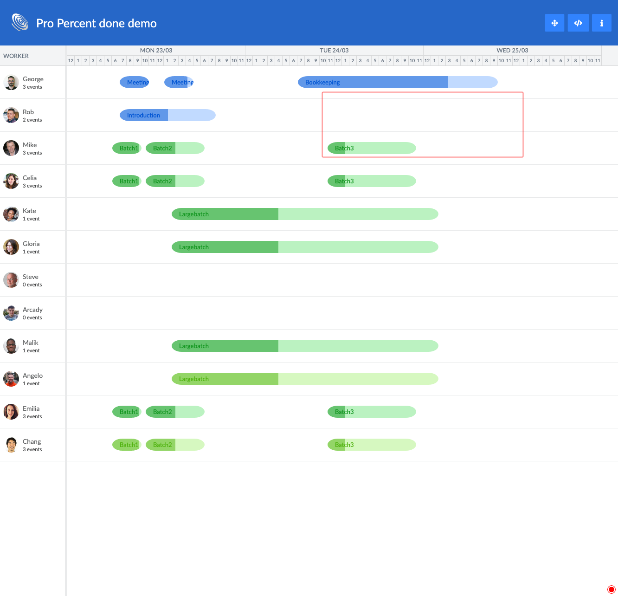Click Angelo's light green Largebatch event
The height and width of the screenshot is (596, 618).
point(305,379)
